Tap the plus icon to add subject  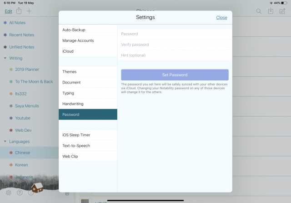29,11
